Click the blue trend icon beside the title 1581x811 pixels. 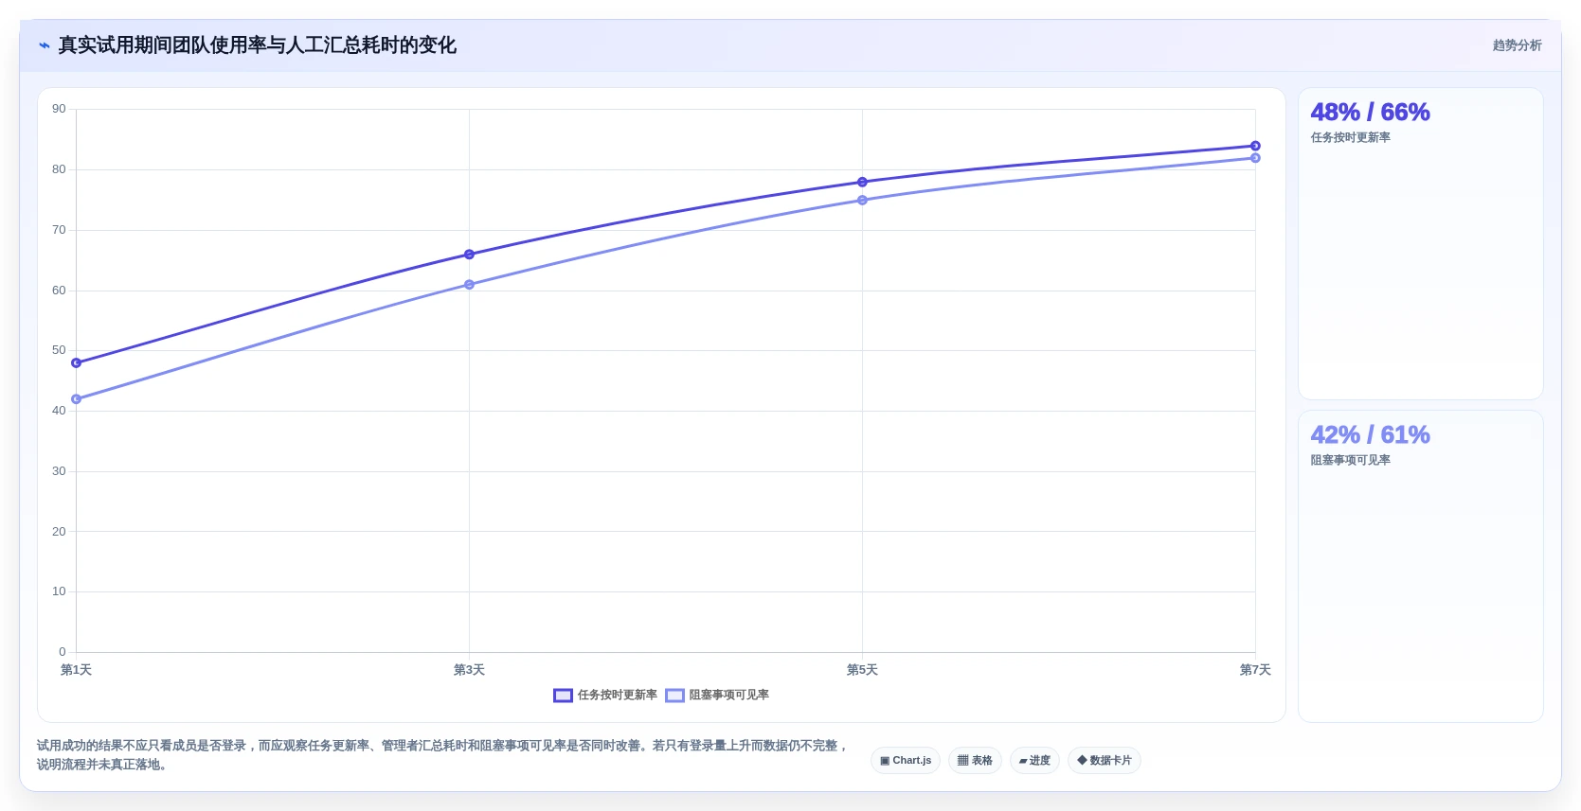pos(44,45)
